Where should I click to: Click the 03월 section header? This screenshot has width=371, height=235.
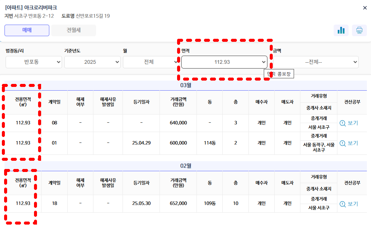pos(186,85)
